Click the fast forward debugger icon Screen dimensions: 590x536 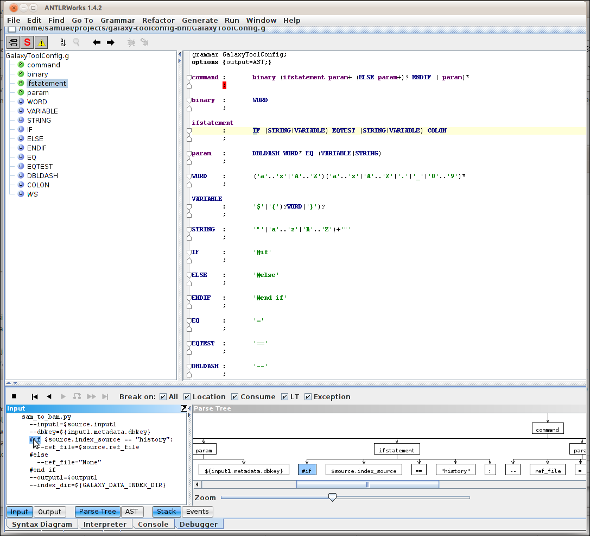tap(91, 396)
